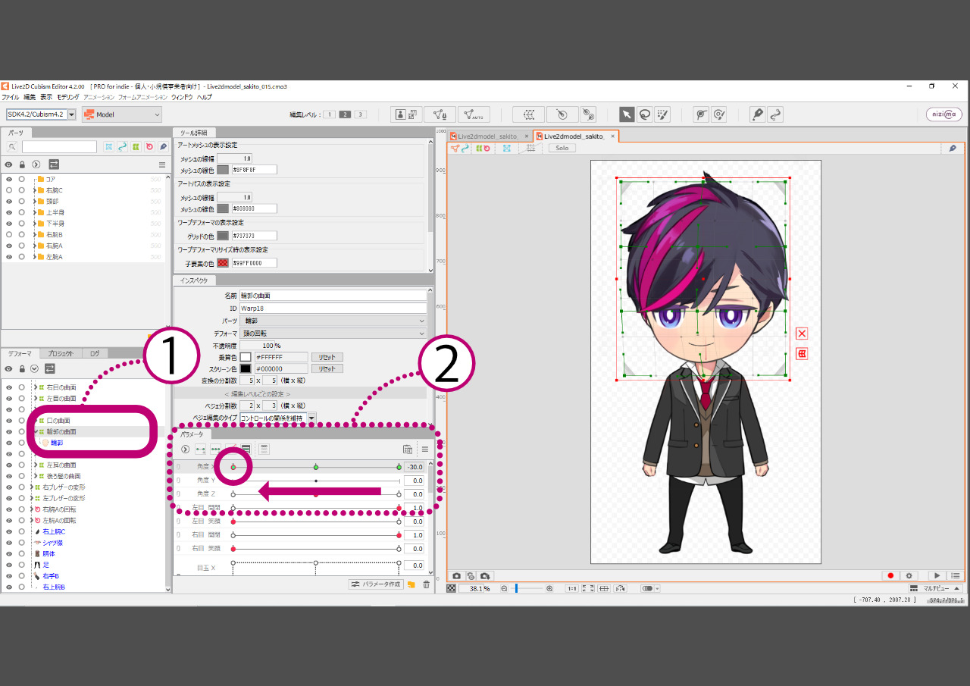The width and height of the screenshot is (970, 686).
Task: Select edit level 3 button
Action: coord(360,114)
